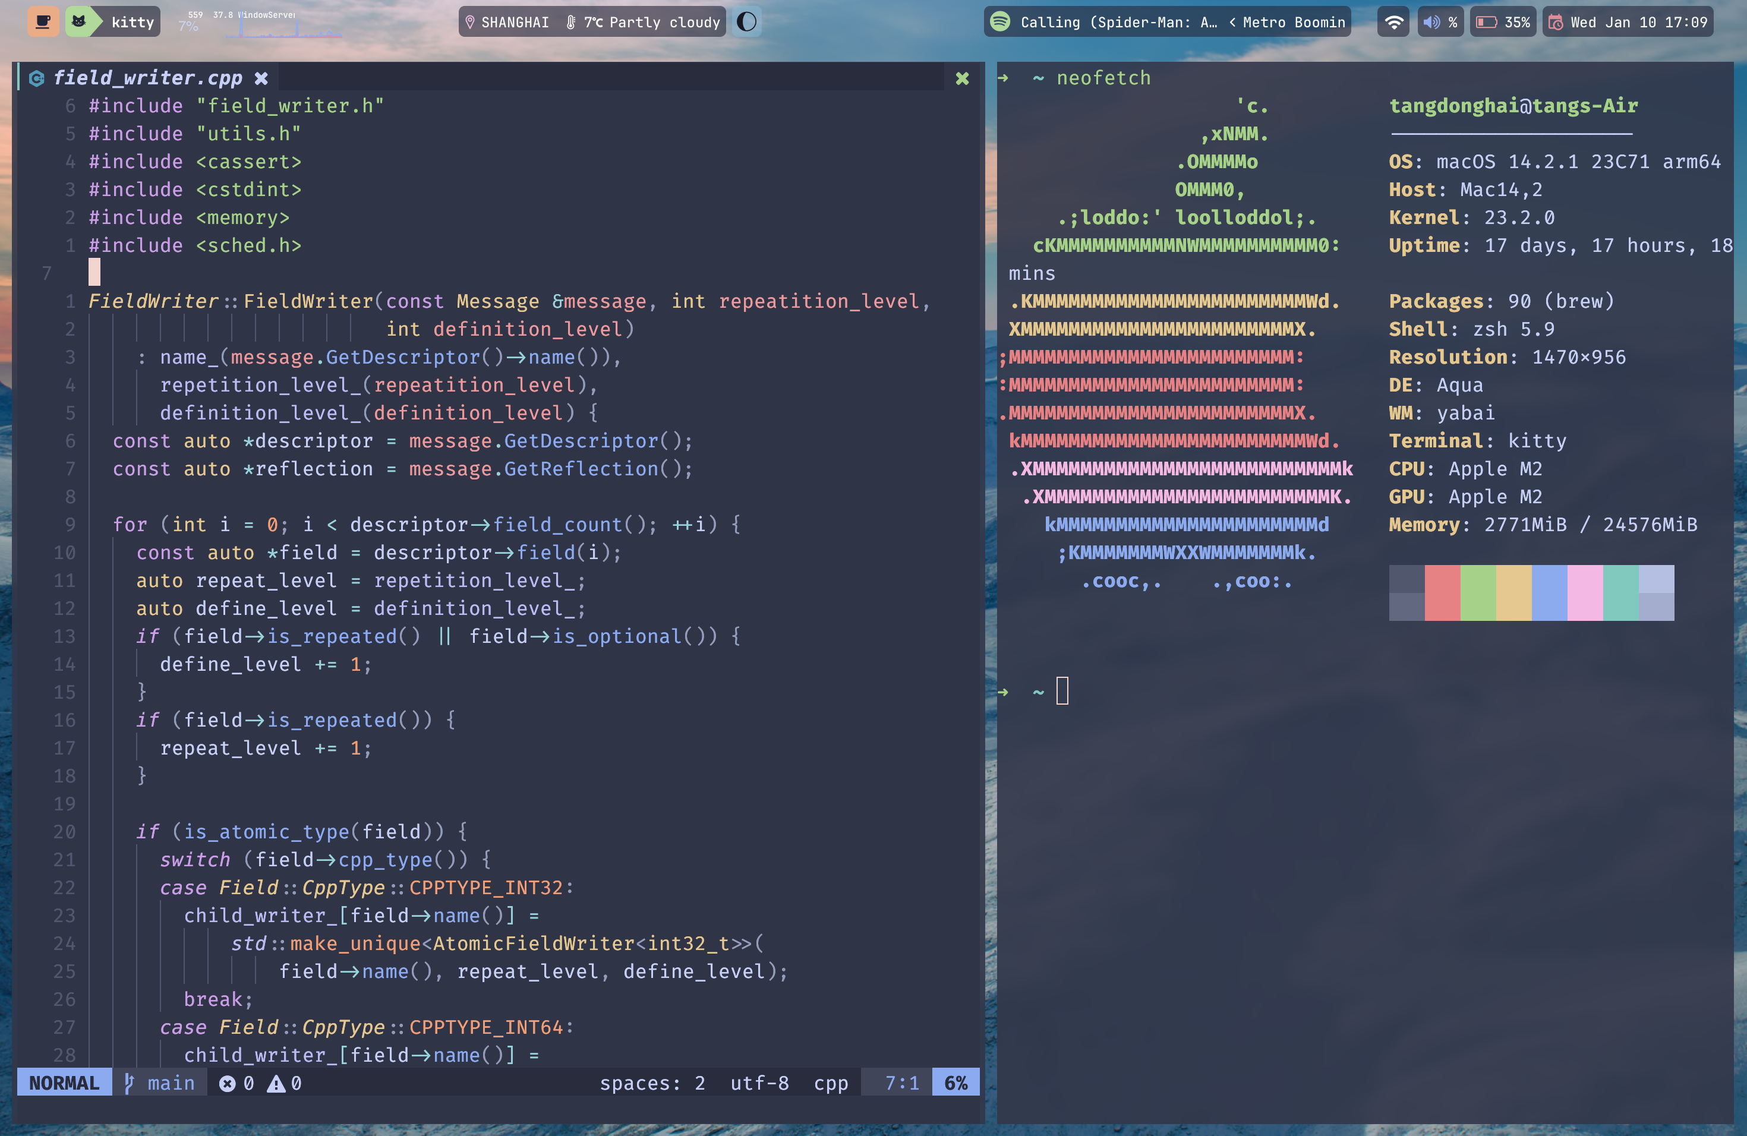1747x1136 pixels.
Task: Click the Metro Boomin artist label
Action: [1294, 22]
